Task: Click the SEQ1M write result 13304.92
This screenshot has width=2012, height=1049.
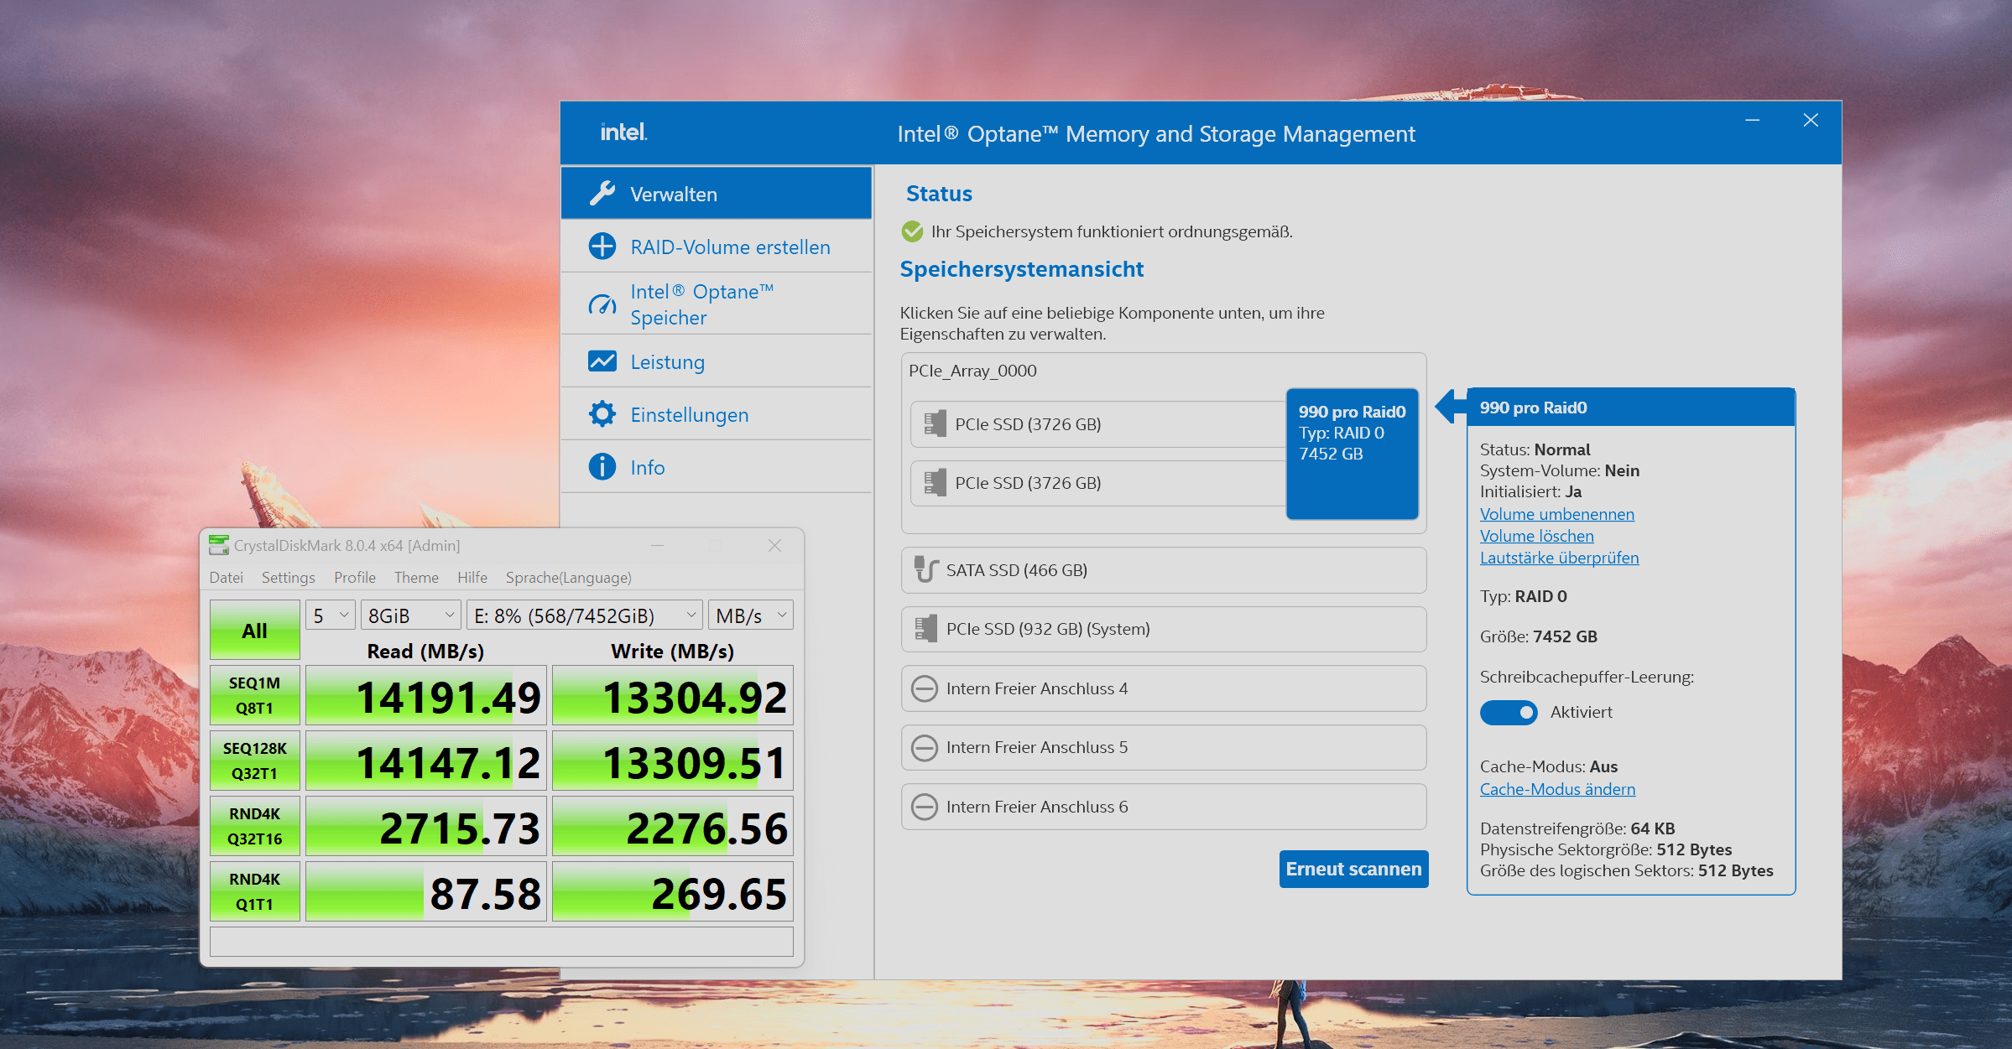Action: (x=673, y=695)
